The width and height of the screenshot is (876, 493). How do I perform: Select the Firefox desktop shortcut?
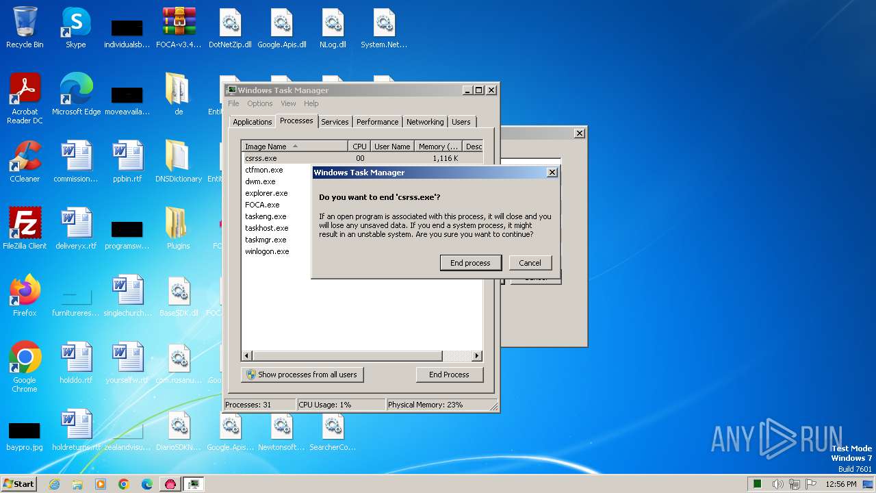pyautogui.click(x=25, y=296)
